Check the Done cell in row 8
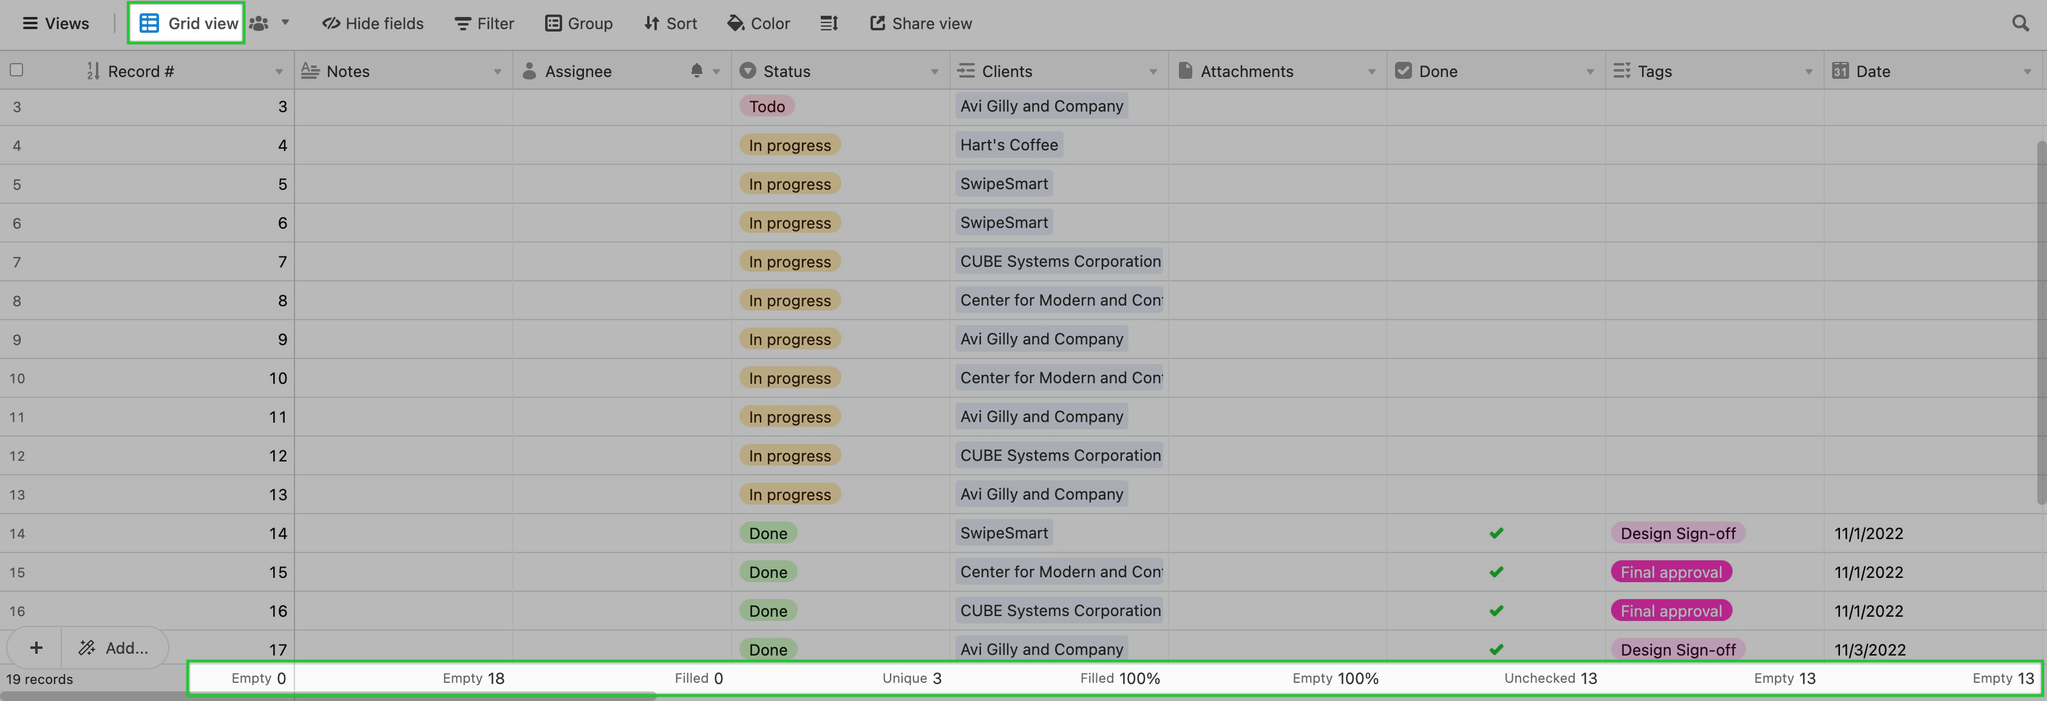 coord(1496,301)
